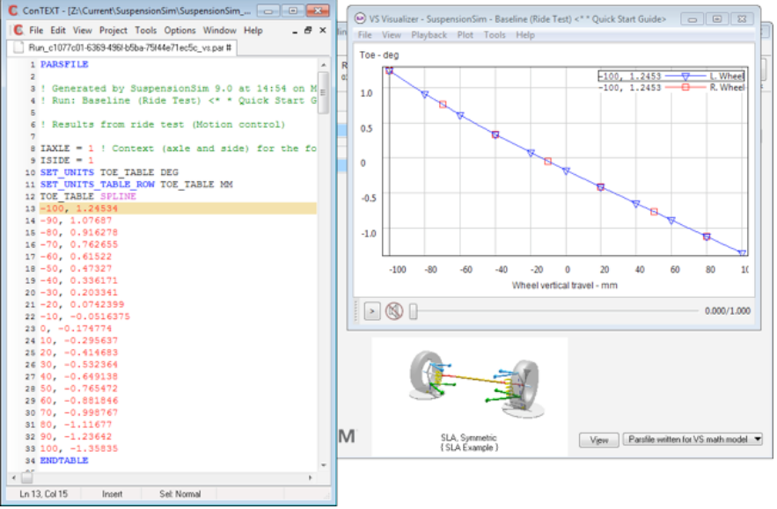Viewport: 777px width, 509px height.
Task: Toggle the muted sound icon in VS Visualizer
Action: [x=394, y=311]
